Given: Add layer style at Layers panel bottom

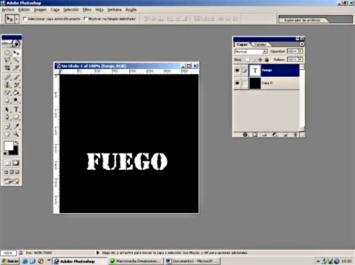Looking at the screenshot, I should [x=245, y=135].
